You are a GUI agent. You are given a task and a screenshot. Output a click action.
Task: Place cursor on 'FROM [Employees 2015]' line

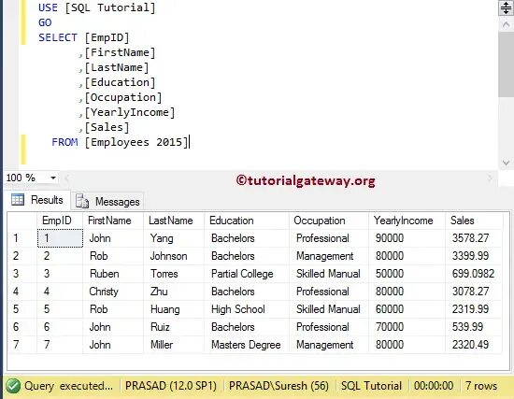point(120,142)
